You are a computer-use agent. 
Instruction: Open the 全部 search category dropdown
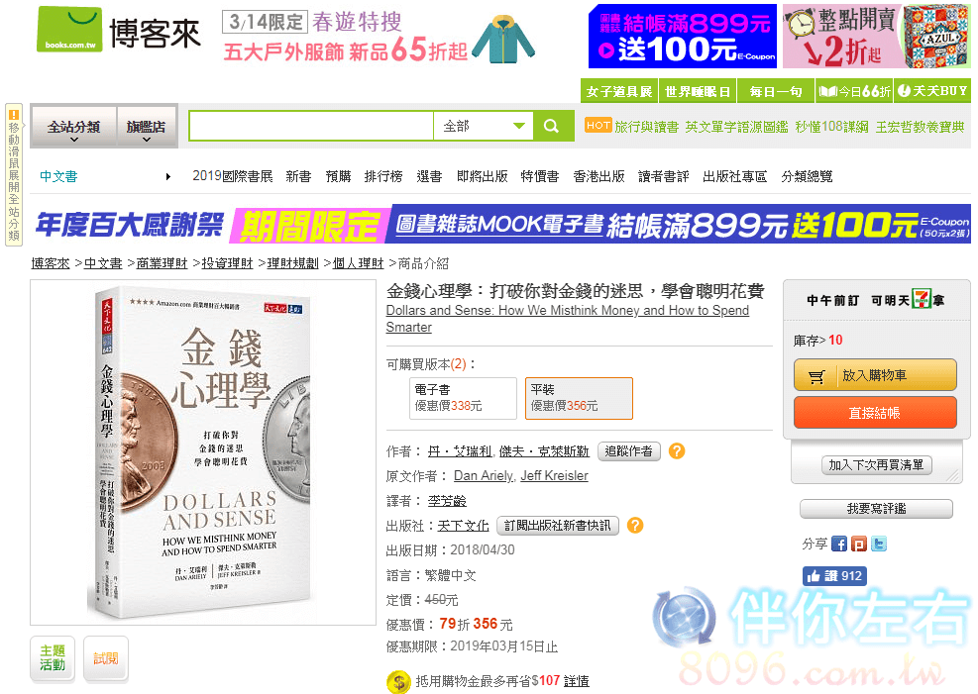click(484, 127)
